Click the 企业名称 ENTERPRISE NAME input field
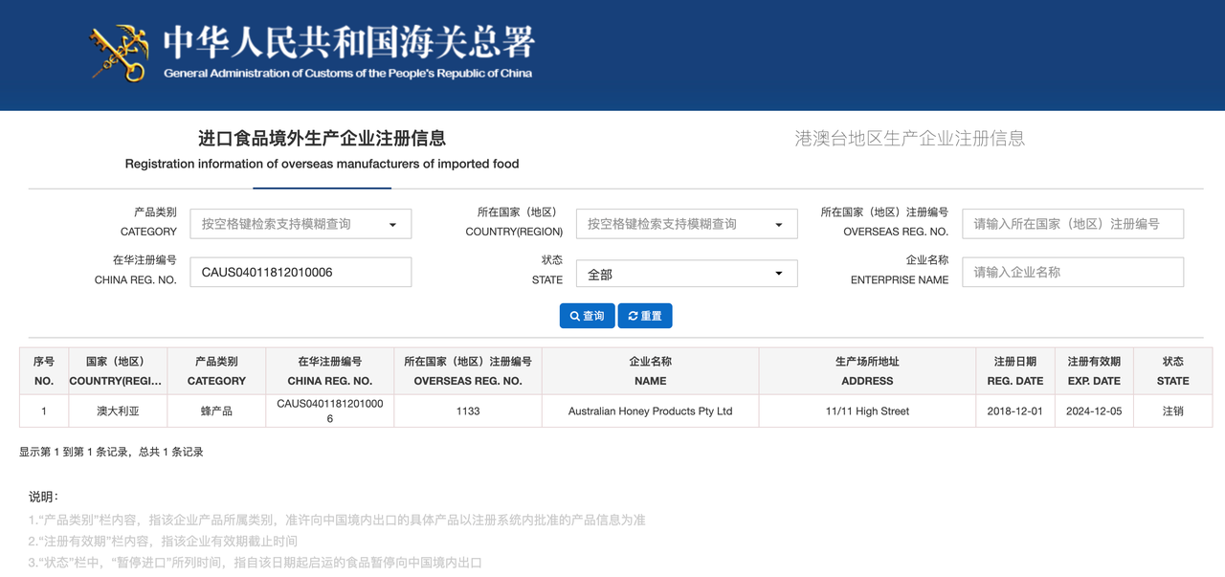 [x=1073, y=272]
